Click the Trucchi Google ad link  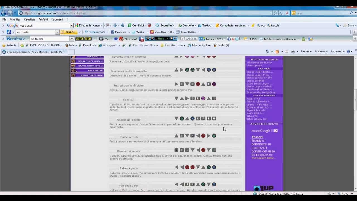click(x=257, y=137)
